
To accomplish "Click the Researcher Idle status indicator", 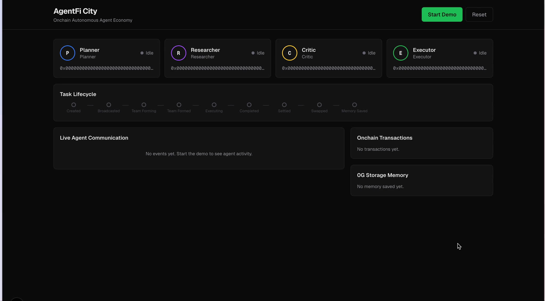I will tap(258, 53).
